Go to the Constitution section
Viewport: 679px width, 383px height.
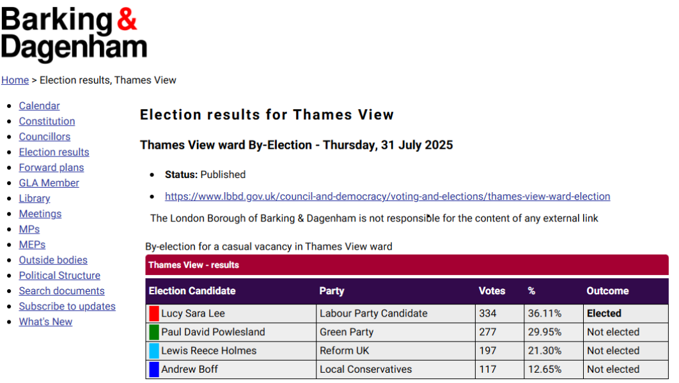click(x=47, y=121)
